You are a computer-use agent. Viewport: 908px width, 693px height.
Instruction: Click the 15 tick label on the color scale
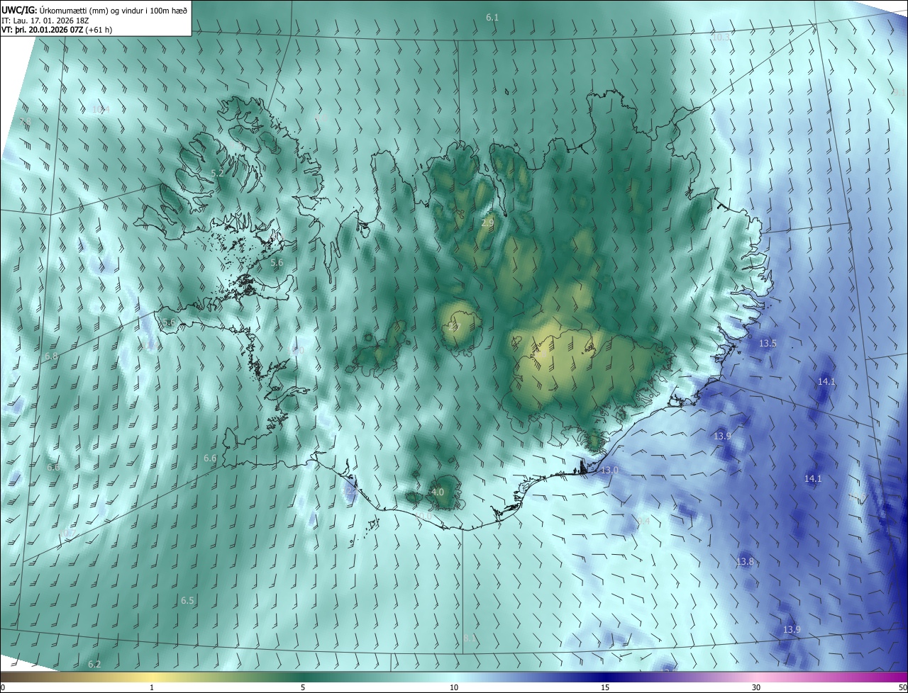pyautogui.click(x=605, y=687)
